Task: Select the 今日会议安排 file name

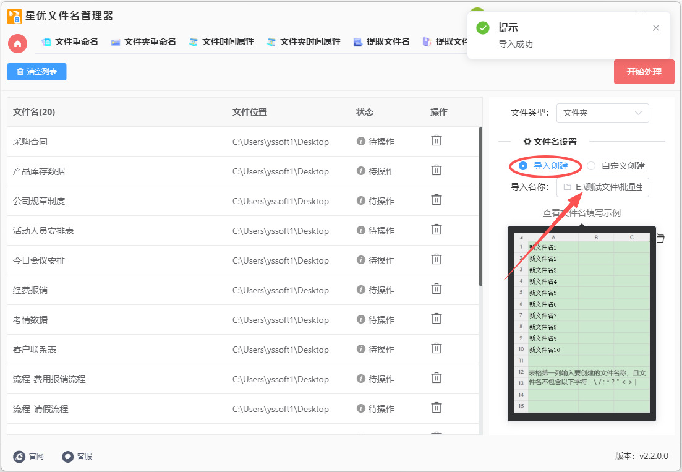Action: [x=39, y=260]
